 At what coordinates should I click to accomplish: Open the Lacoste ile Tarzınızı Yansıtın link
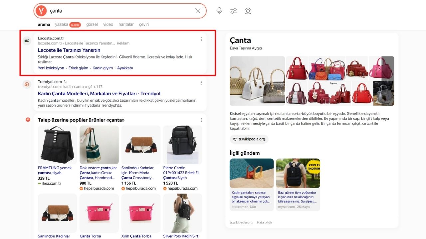click(x=69, y=50)
